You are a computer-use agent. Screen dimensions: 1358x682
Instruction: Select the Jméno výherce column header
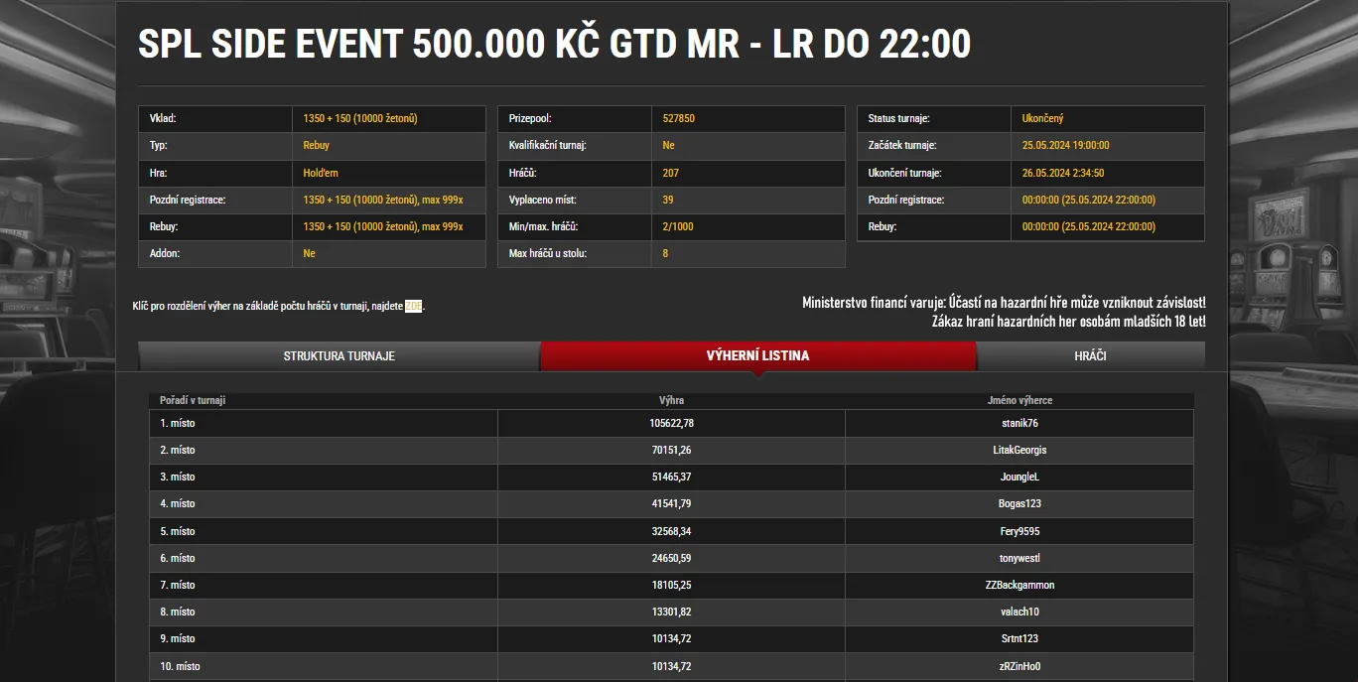(x=1018, y=400)
